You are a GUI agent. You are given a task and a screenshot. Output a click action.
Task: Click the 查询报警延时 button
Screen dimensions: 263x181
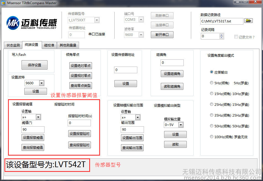[x=80, y=145]
